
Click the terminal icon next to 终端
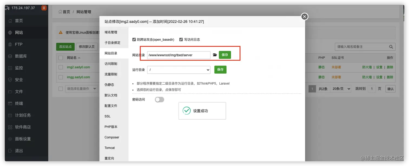(10, 103)
